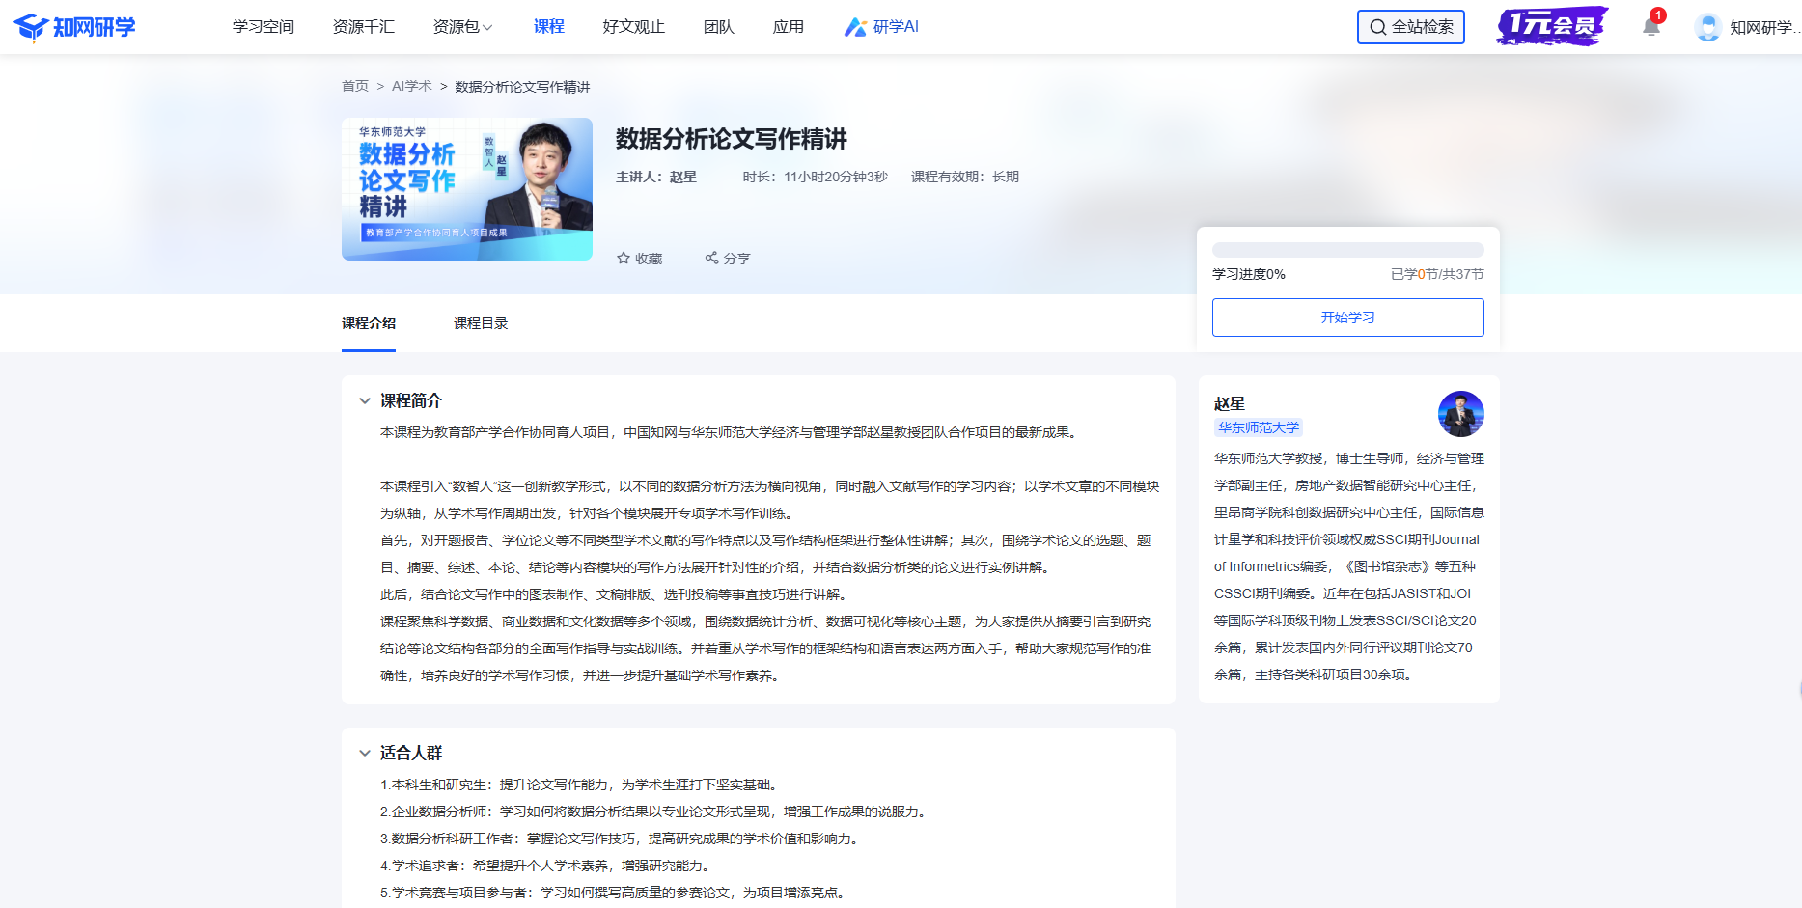This screenshot has height=908, width=1802.
Task: Click the user avatar icon in header
Action: tap(1707, 27)
